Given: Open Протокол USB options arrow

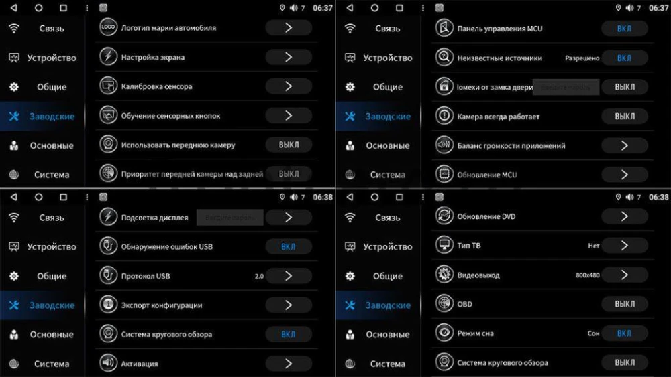Looking at the screenshot, I should [x=289, y=276].
